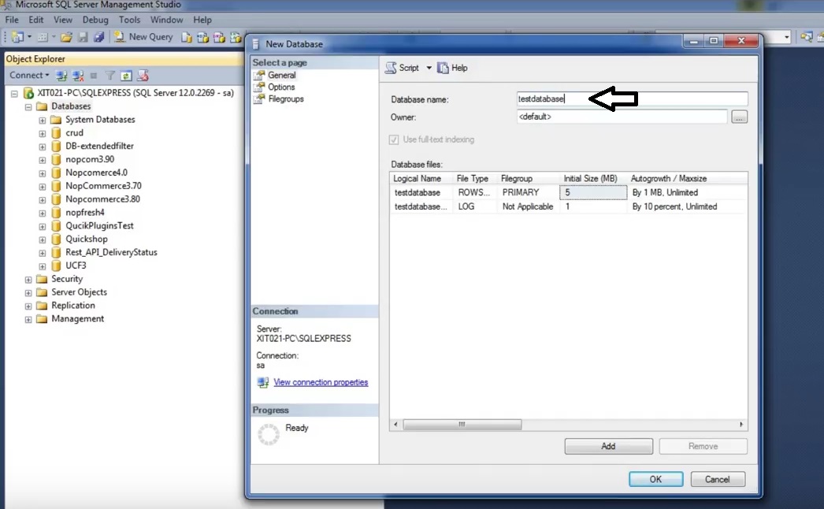Open the Edit menu
Image resolution: width=824 pixels, height=509 pixels.
click(35, 20)
